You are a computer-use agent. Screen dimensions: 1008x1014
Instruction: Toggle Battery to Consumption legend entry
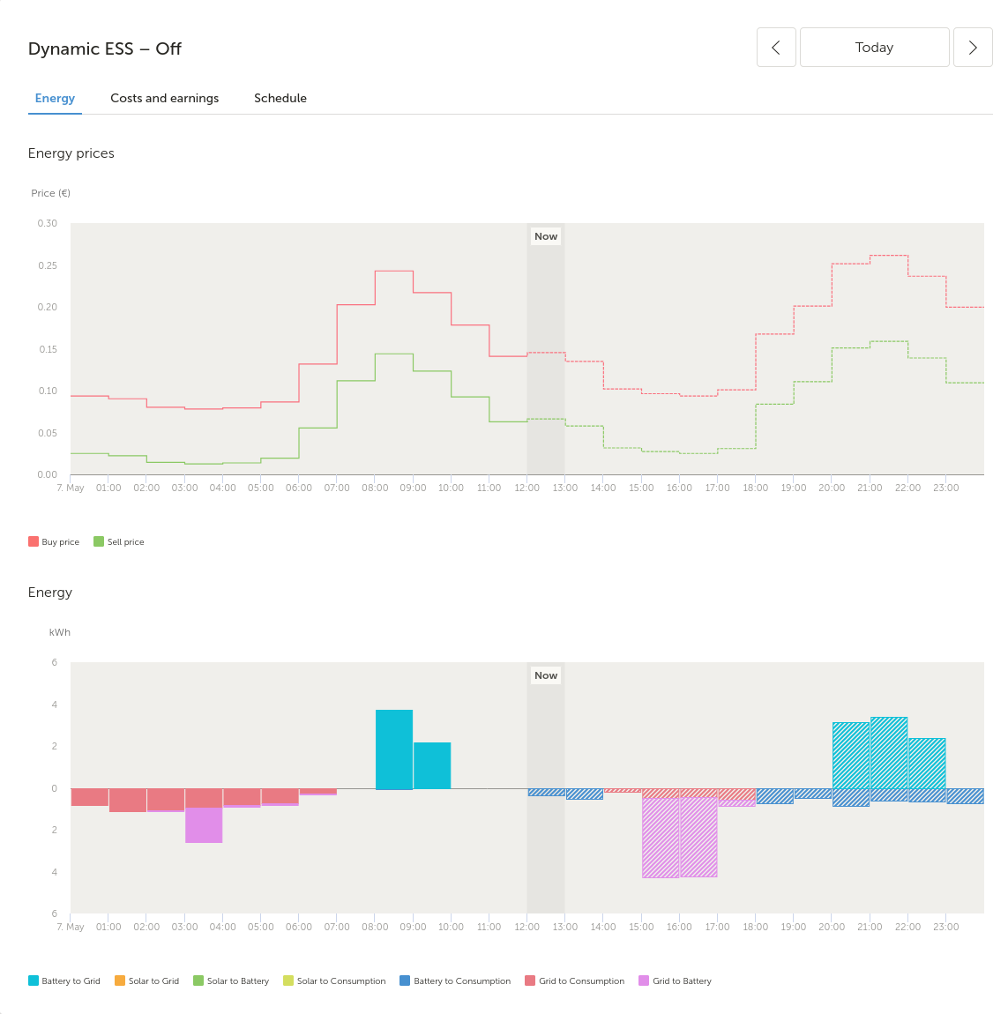(455, 981)
